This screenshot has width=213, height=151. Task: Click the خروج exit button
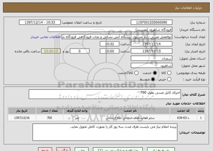[45, 149]
